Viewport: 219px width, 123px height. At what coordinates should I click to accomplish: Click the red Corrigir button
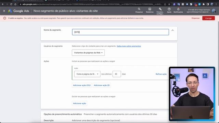point(208,18)
